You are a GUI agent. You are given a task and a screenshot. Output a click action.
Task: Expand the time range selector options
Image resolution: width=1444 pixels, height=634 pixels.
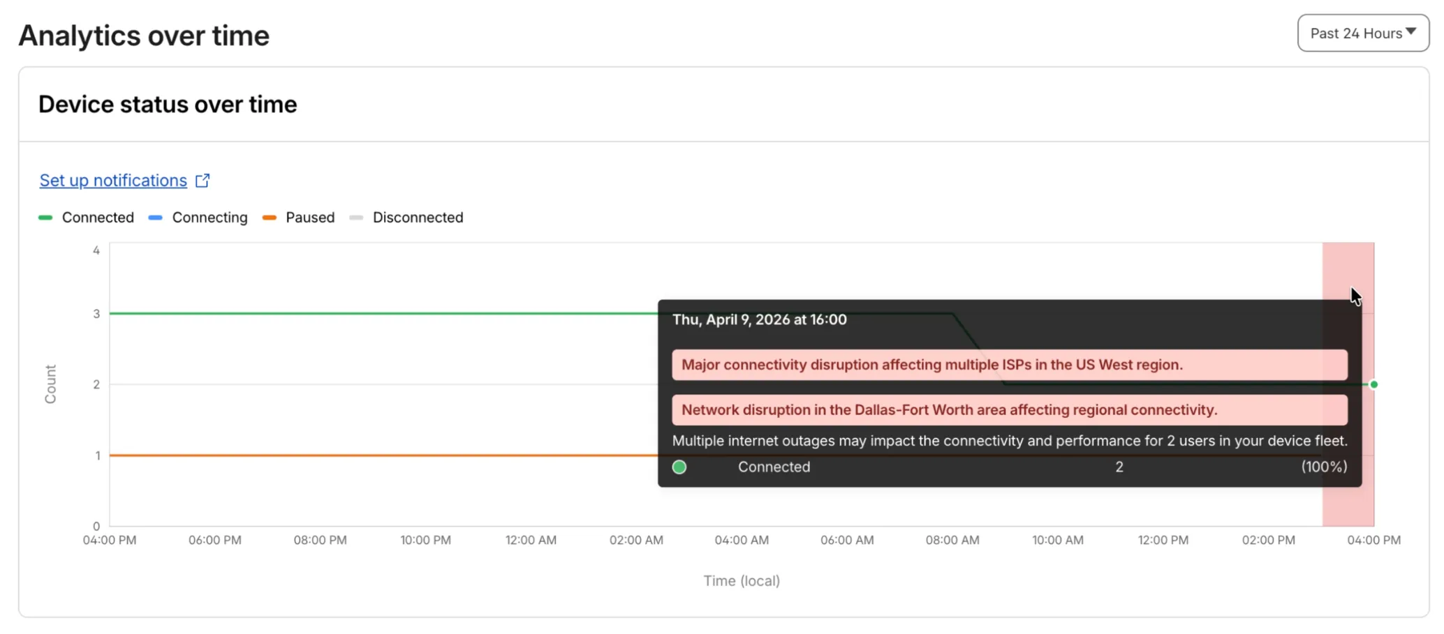[1362, 32]
